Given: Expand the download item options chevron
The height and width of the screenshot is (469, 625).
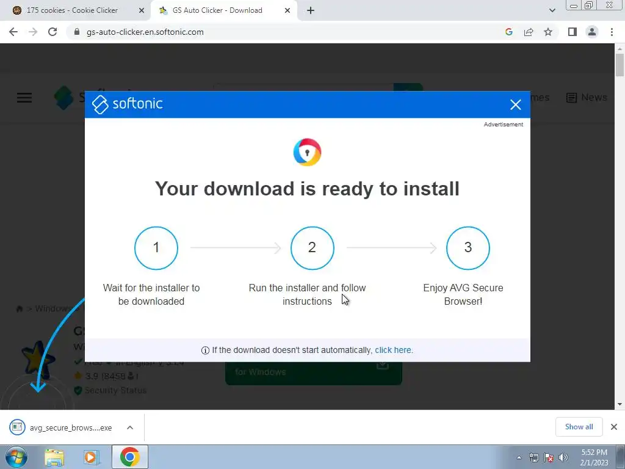Looking at the screenshot, I should [130, 427].
